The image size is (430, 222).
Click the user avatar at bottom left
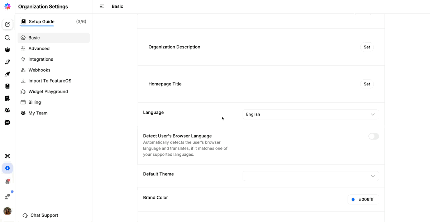[7, 211]
